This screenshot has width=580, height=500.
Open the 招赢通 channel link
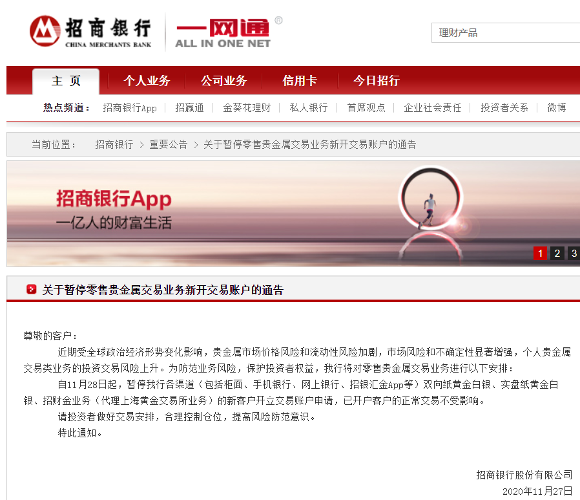click(x=189, y=108)
